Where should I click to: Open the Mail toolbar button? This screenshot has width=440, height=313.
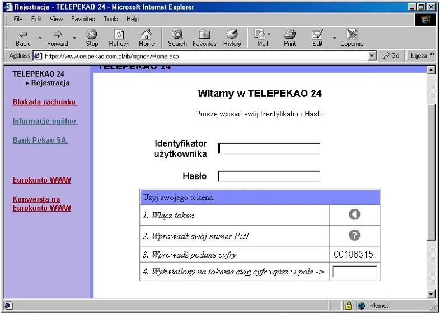tap(263, 38)
